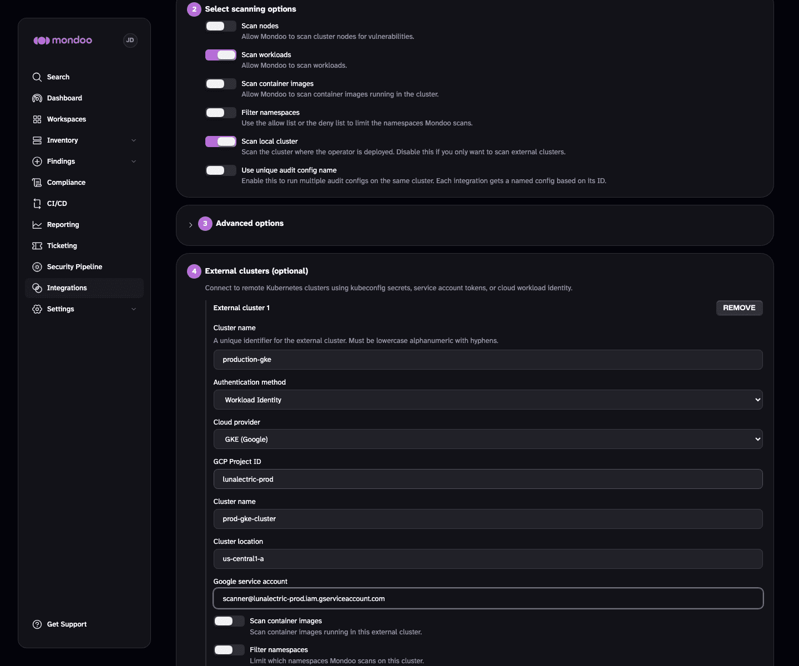Open the Authentication method dropdown
This screenshot has height=666, width=799.
pyautogui.click(x=488, y=400)
